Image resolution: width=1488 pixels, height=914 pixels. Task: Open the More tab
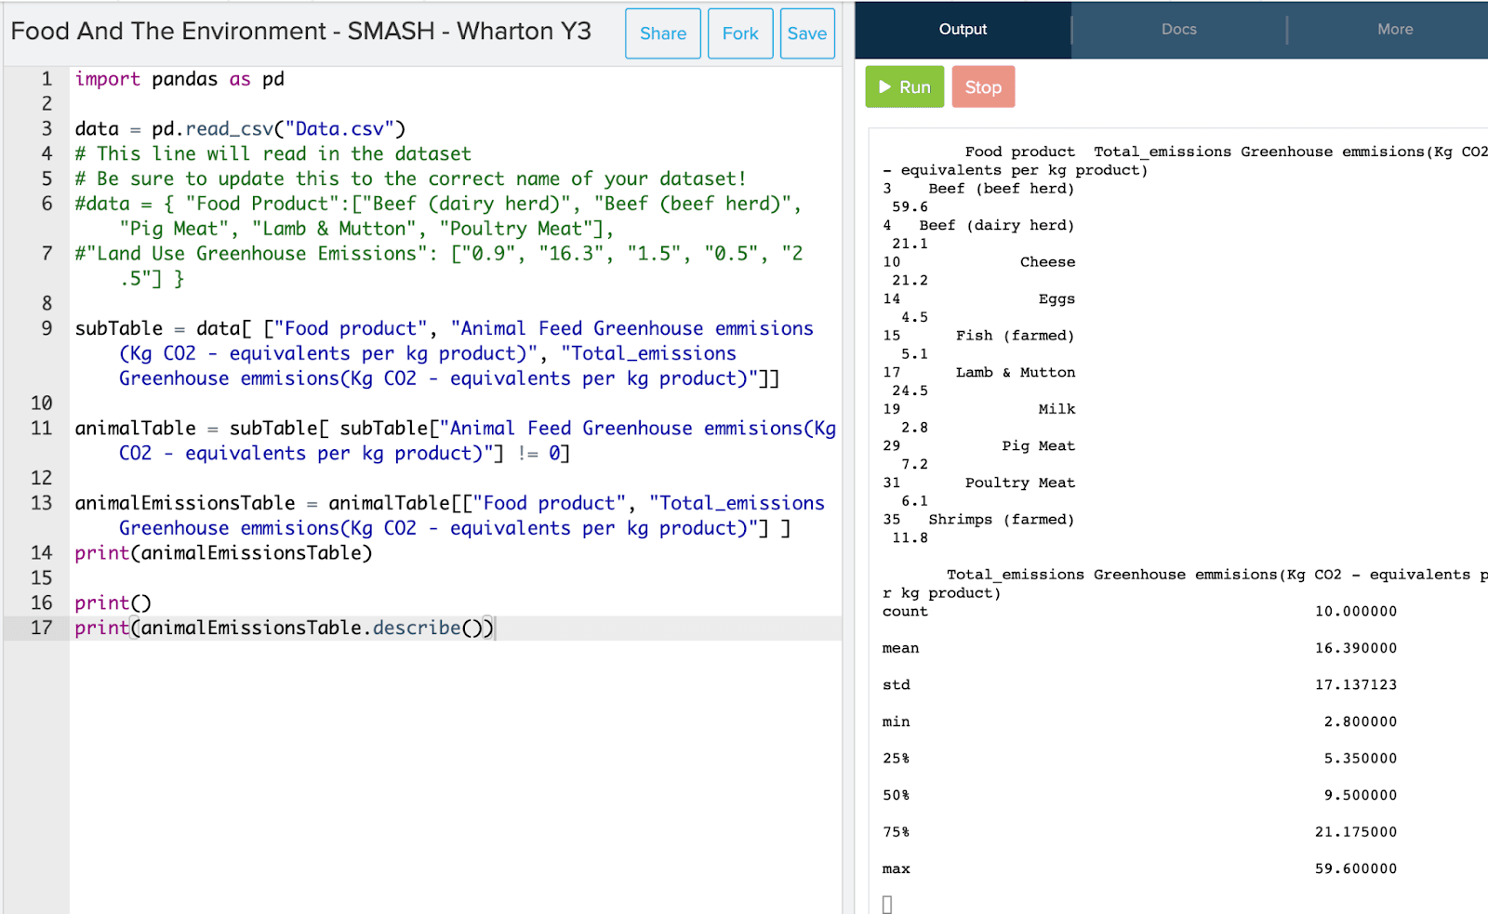click(1394, 30)
